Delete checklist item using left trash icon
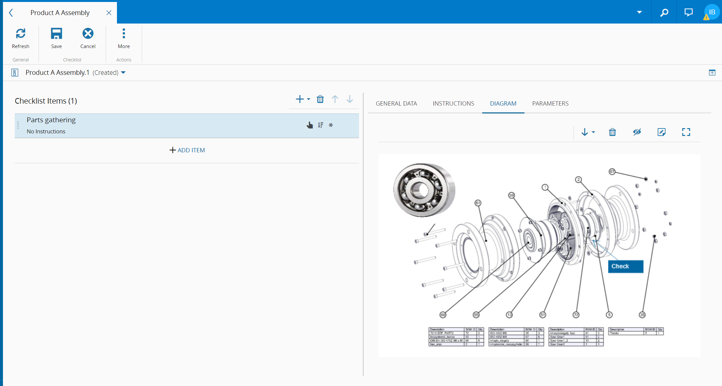The width and height of the screenshot is (722, 386). pos(320,99)
